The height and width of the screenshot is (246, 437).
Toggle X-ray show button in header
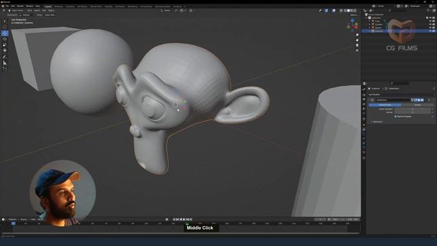(x=341, y=10)
